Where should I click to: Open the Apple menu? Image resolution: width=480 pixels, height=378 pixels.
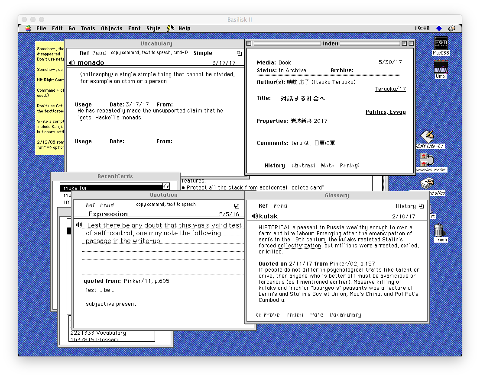point(28,29)
